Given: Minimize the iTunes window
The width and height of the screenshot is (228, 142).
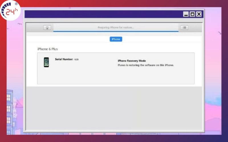Looking at the screenshot, I should (186, 14).
